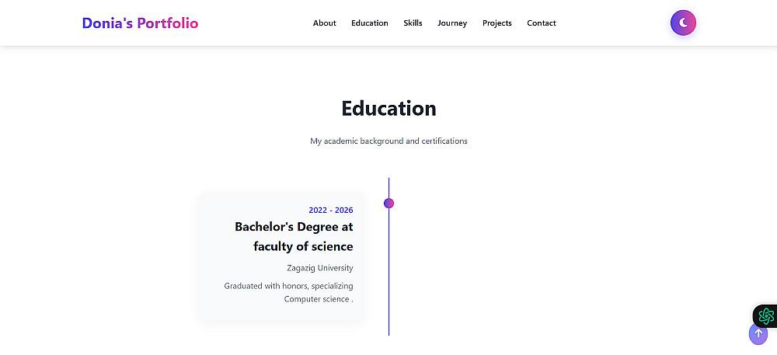777x355 pixels.
Task: Click the academic background subtitle text
Action: click(388, 141)
